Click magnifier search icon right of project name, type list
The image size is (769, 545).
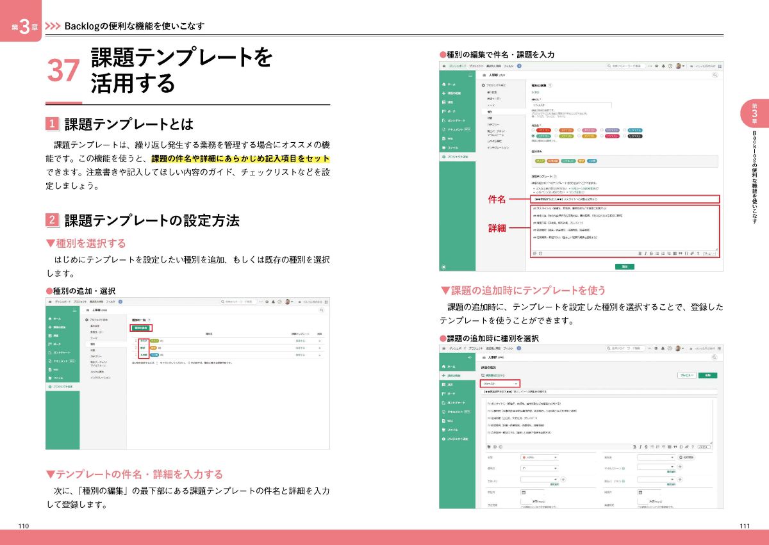coord(321,309)
